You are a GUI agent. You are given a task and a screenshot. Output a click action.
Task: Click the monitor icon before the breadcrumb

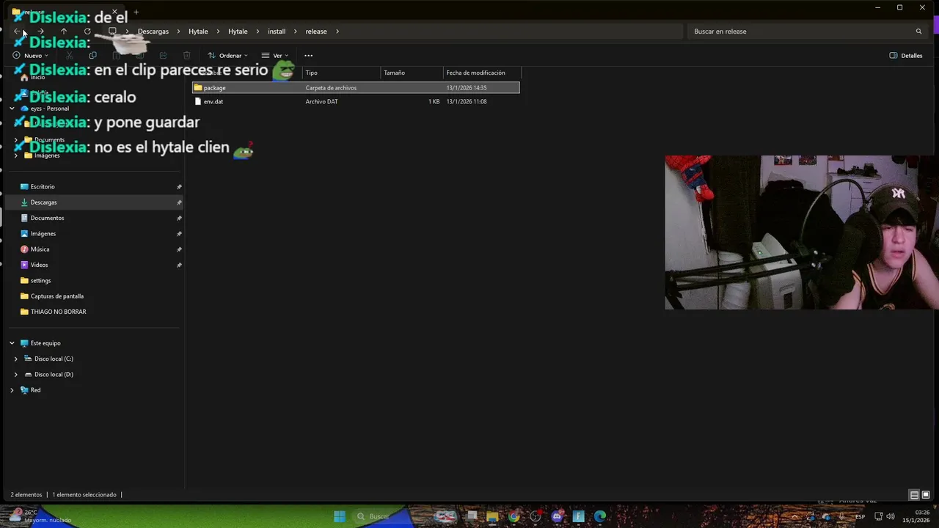tap(112, 32)
